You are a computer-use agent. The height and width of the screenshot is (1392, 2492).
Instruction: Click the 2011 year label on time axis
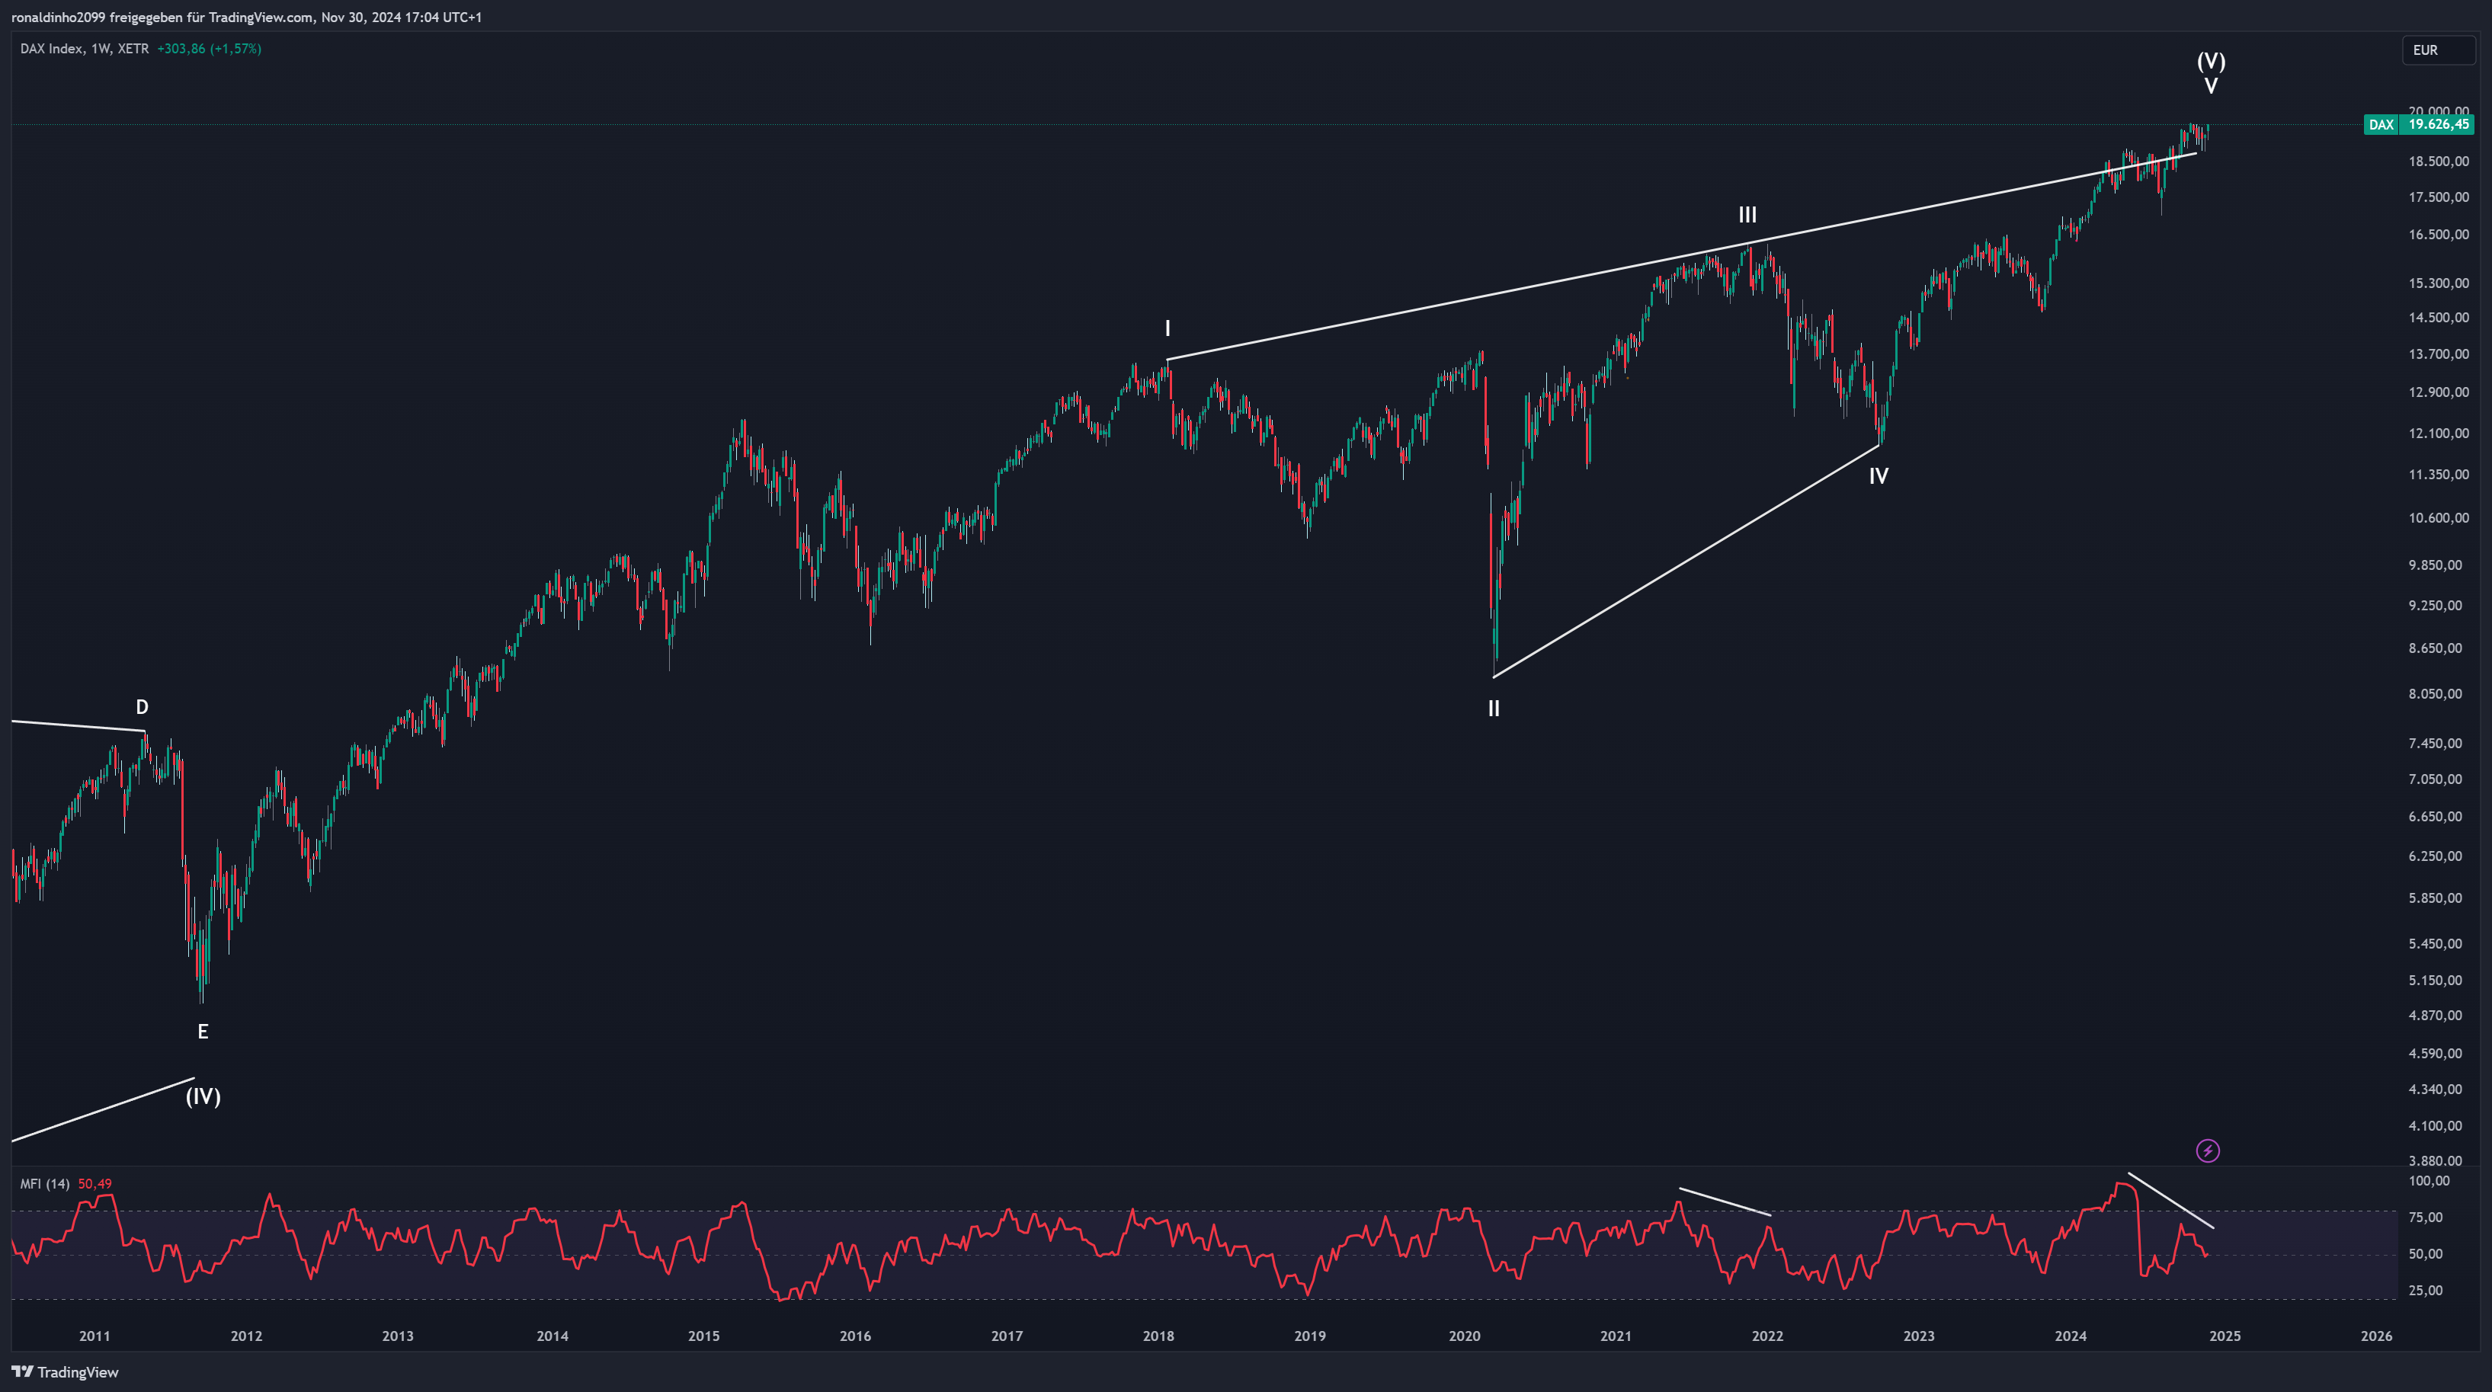click(x=94, y=1336)
